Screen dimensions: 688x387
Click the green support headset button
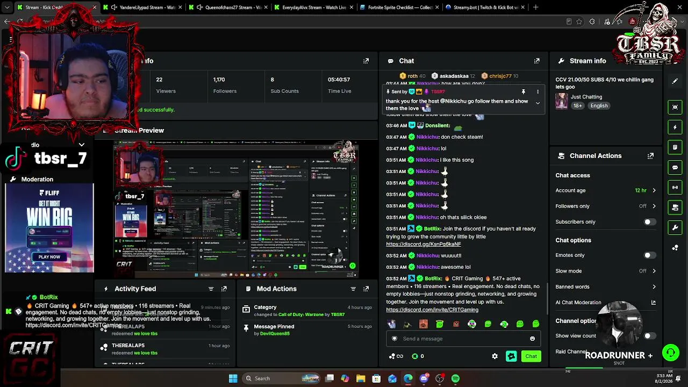tap(670, 353)
